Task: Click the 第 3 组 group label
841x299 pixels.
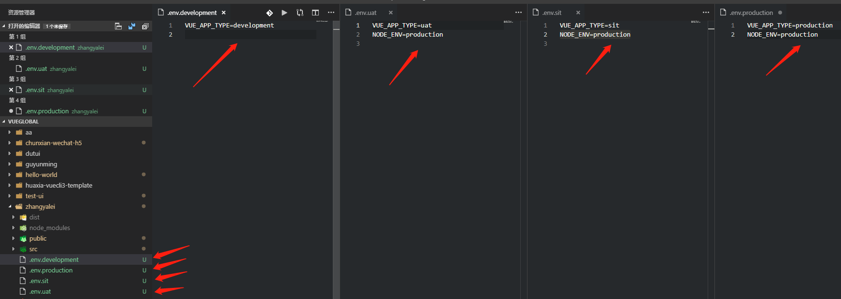Action: [x=17, y=79]
